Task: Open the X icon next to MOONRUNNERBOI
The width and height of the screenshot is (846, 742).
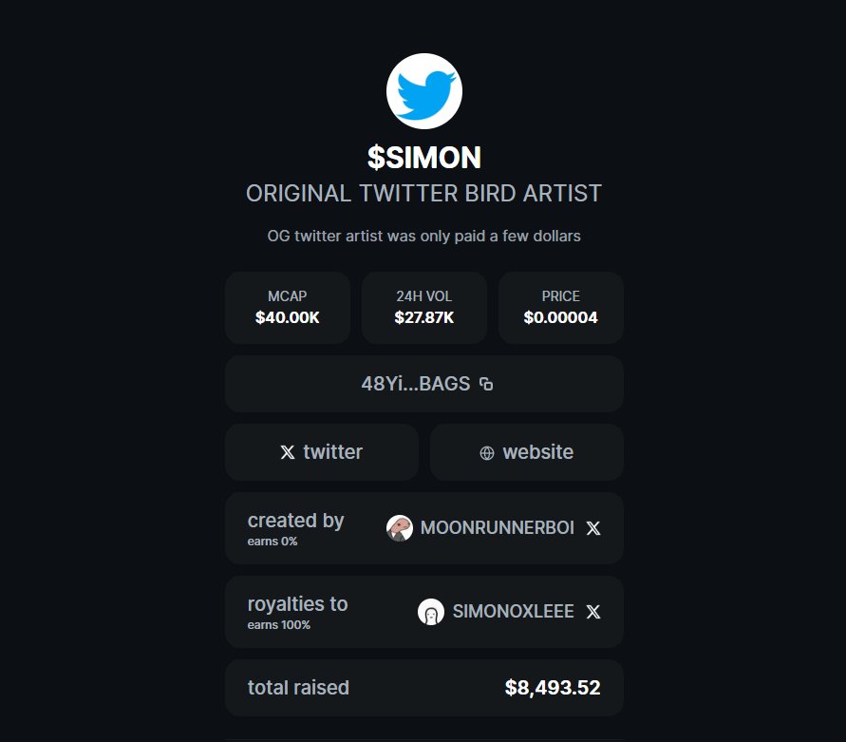Action: pyautogui.click(x=593, y=528)
